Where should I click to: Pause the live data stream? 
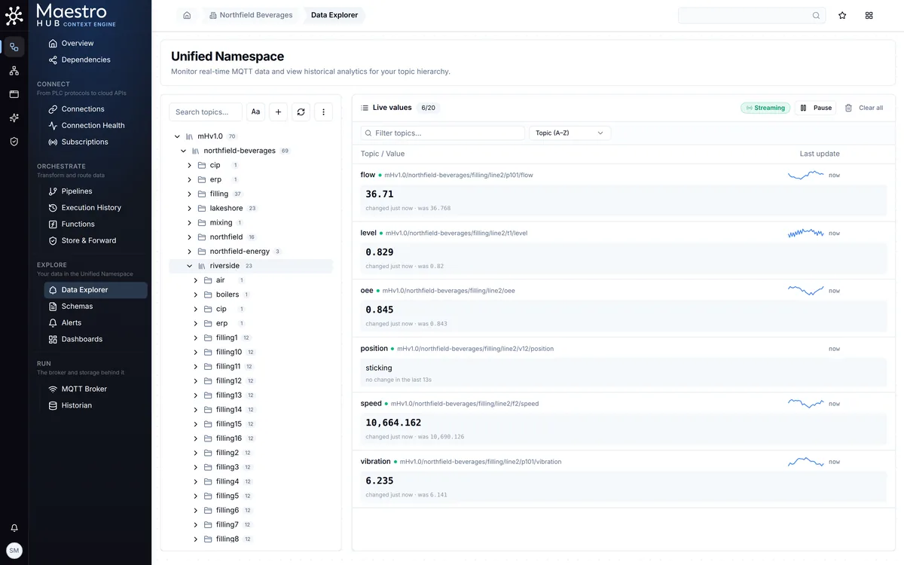point(816,108)
